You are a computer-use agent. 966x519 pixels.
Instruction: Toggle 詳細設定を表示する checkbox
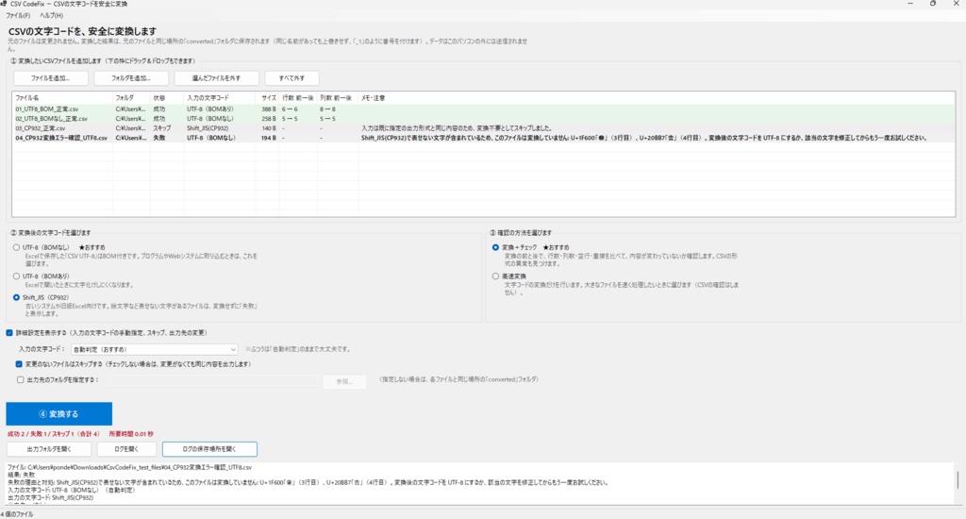point(9,333)
